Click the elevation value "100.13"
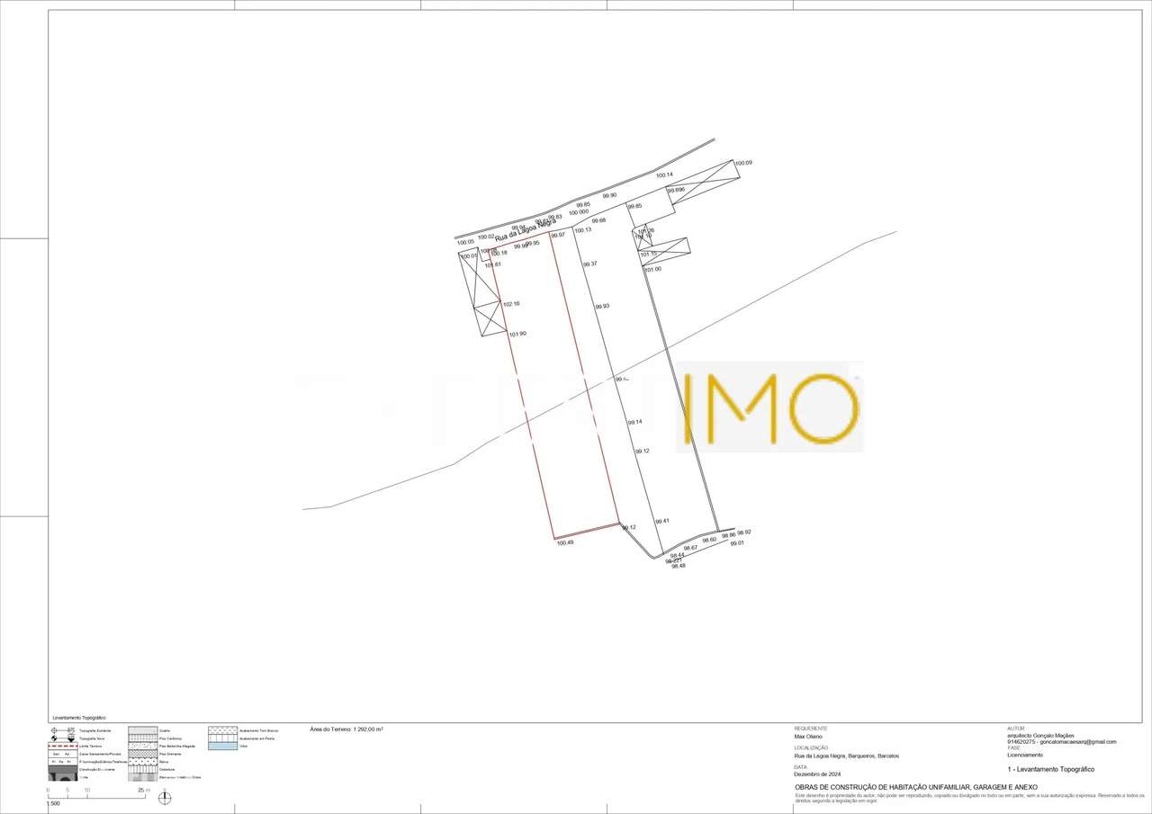The image size is (1152, 814). pyautogui.click(x=583, y=229)
